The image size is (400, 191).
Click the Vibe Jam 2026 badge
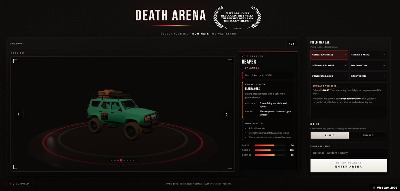[384, 187]
